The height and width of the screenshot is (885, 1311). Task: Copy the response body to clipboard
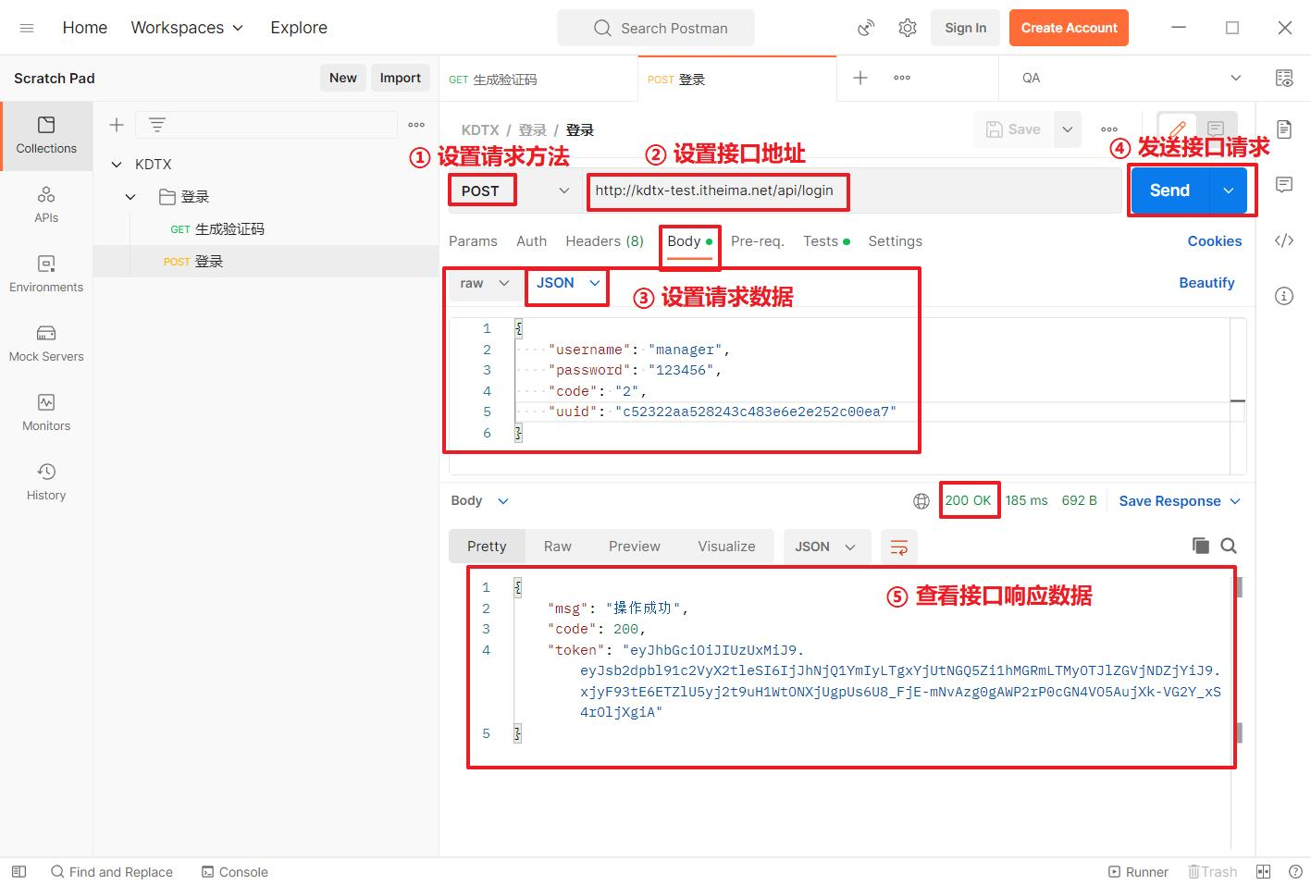1200,546
